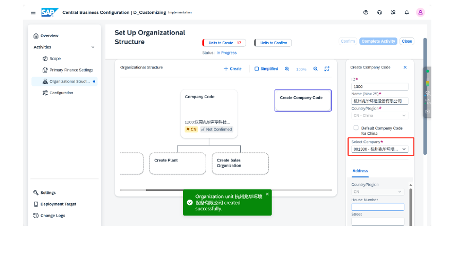Viewport: 455px width, 268px height.
Task: Click the Complete Activity button
Action: click(378, 41)
